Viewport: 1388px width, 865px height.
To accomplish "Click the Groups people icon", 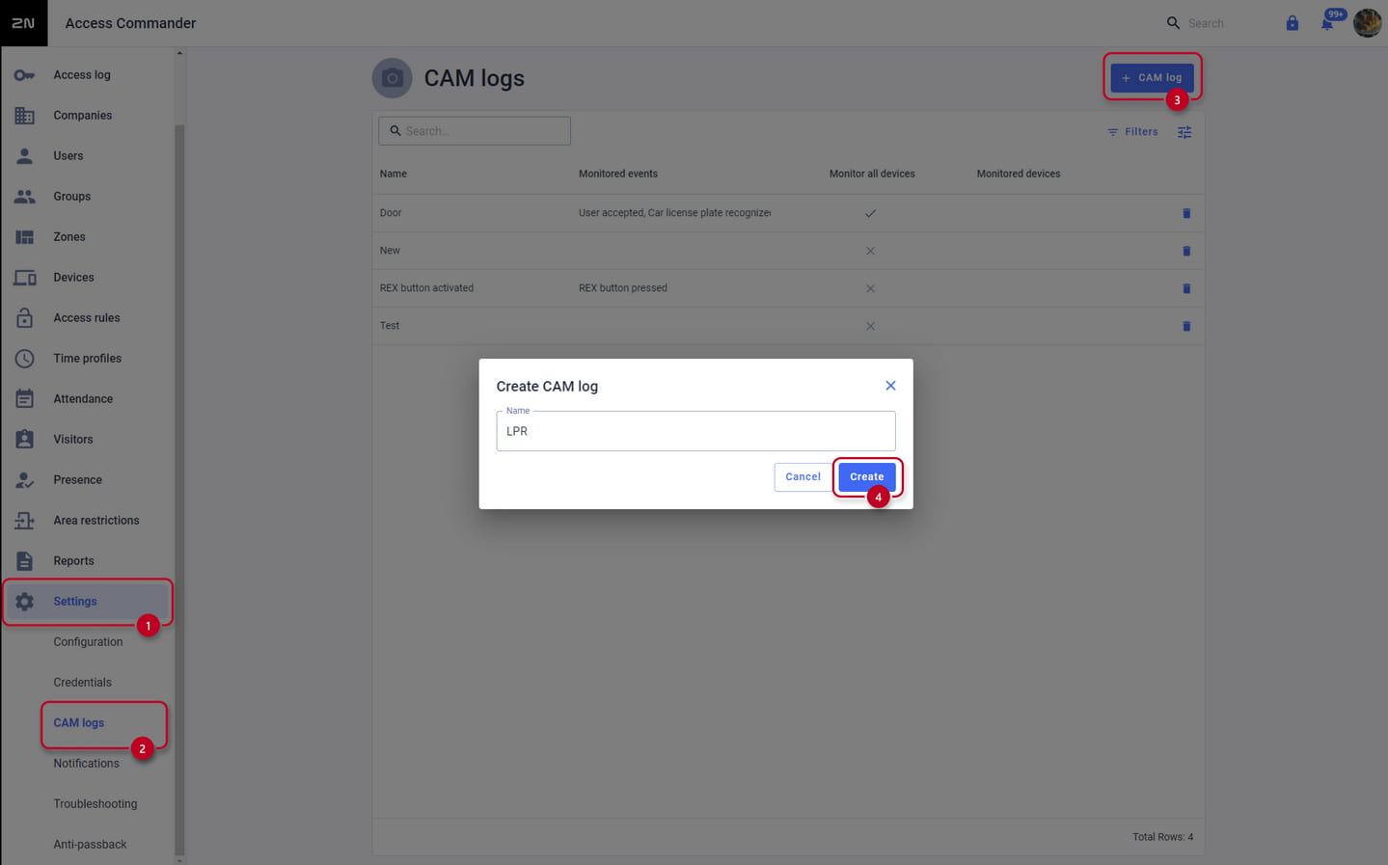I will 24,196.
